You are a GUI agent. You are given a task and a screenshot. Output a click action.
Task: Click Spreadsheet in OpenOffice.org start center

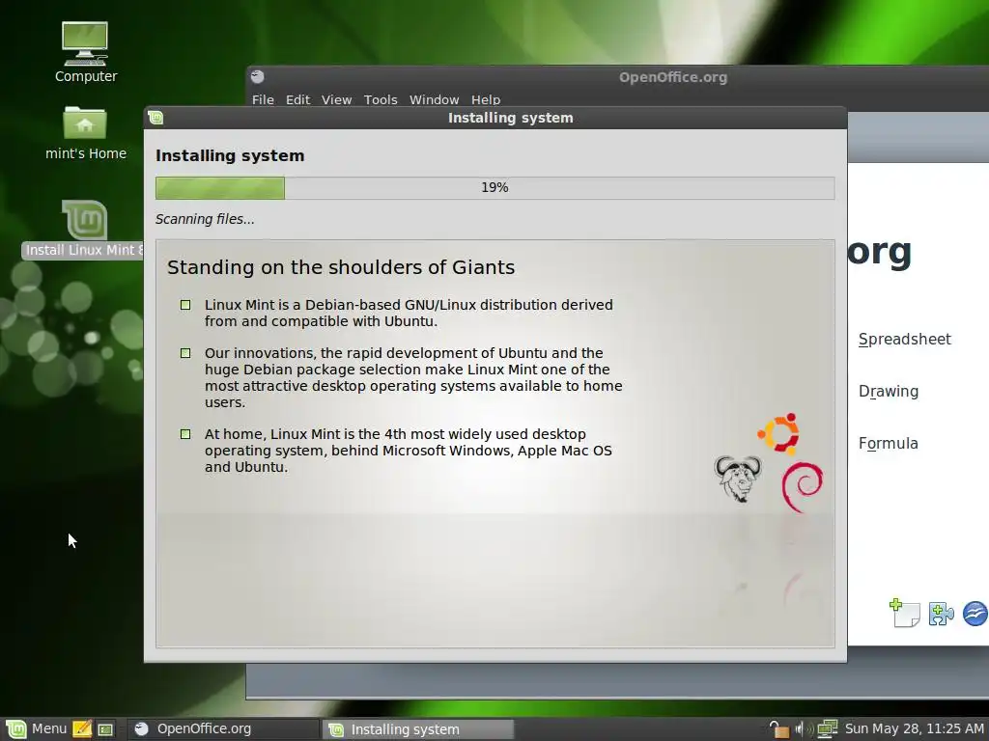904,339
